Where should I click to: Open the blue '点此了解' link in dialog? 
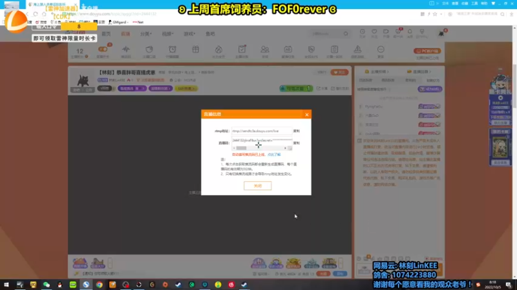(274, 155)
